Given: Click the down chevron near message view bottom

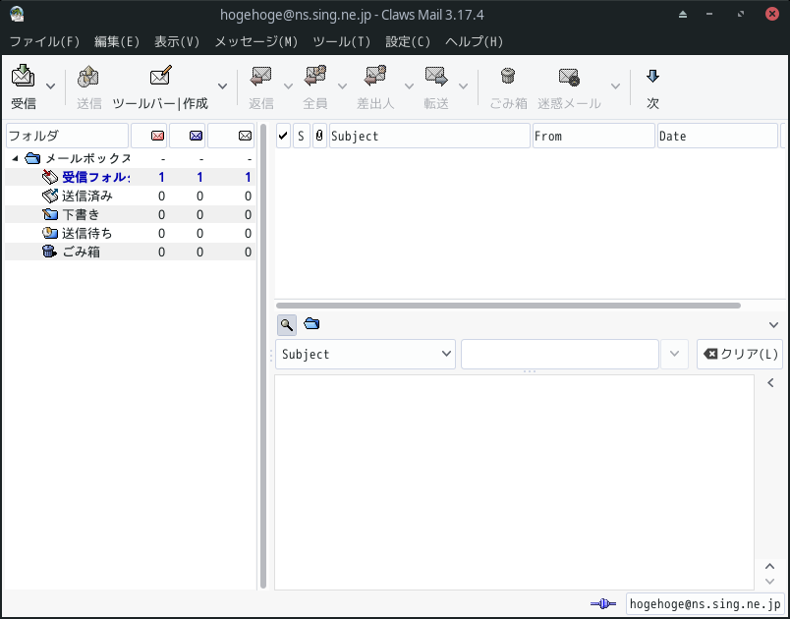Looking at the screenshot, I should click(x=769, y=582).
